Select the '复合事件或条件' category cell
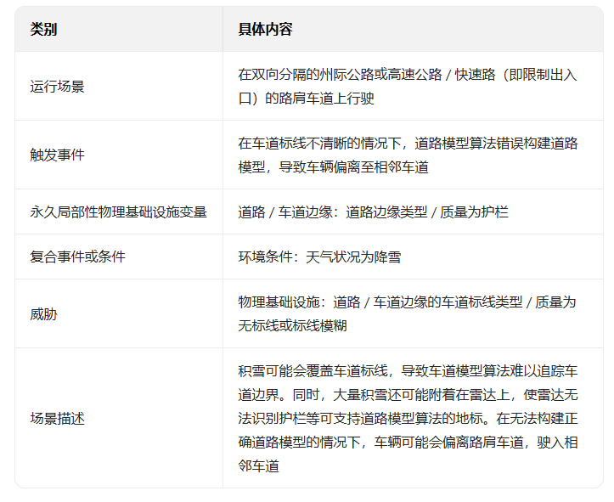The width and height of the screenshot is (614, 502). tap(77, 257)
